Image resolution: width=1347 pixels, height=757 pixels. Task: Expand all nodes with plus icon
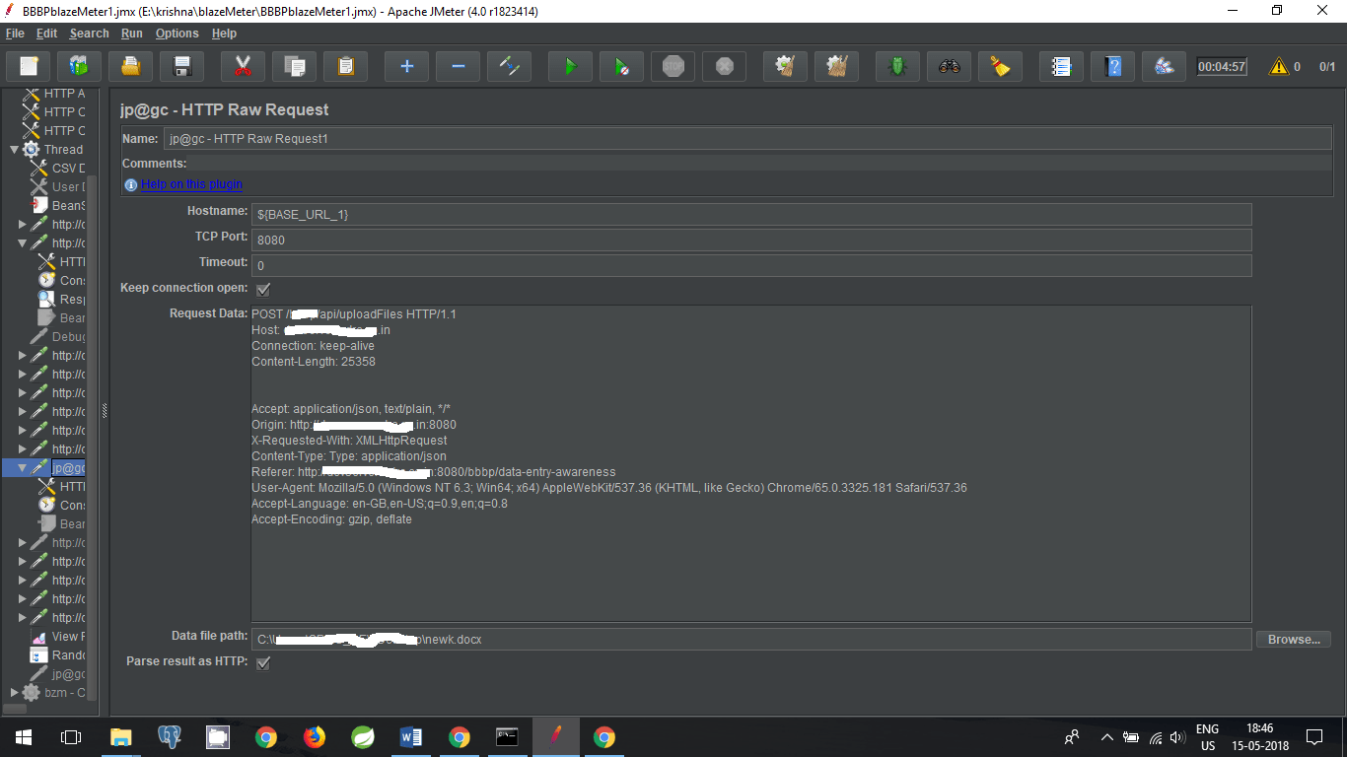click(x=406, y=67)
